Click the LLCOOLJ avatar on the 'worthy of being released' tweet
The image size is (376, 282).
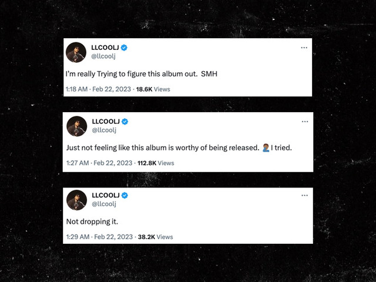pyautogui.click(x=77, y=126)
